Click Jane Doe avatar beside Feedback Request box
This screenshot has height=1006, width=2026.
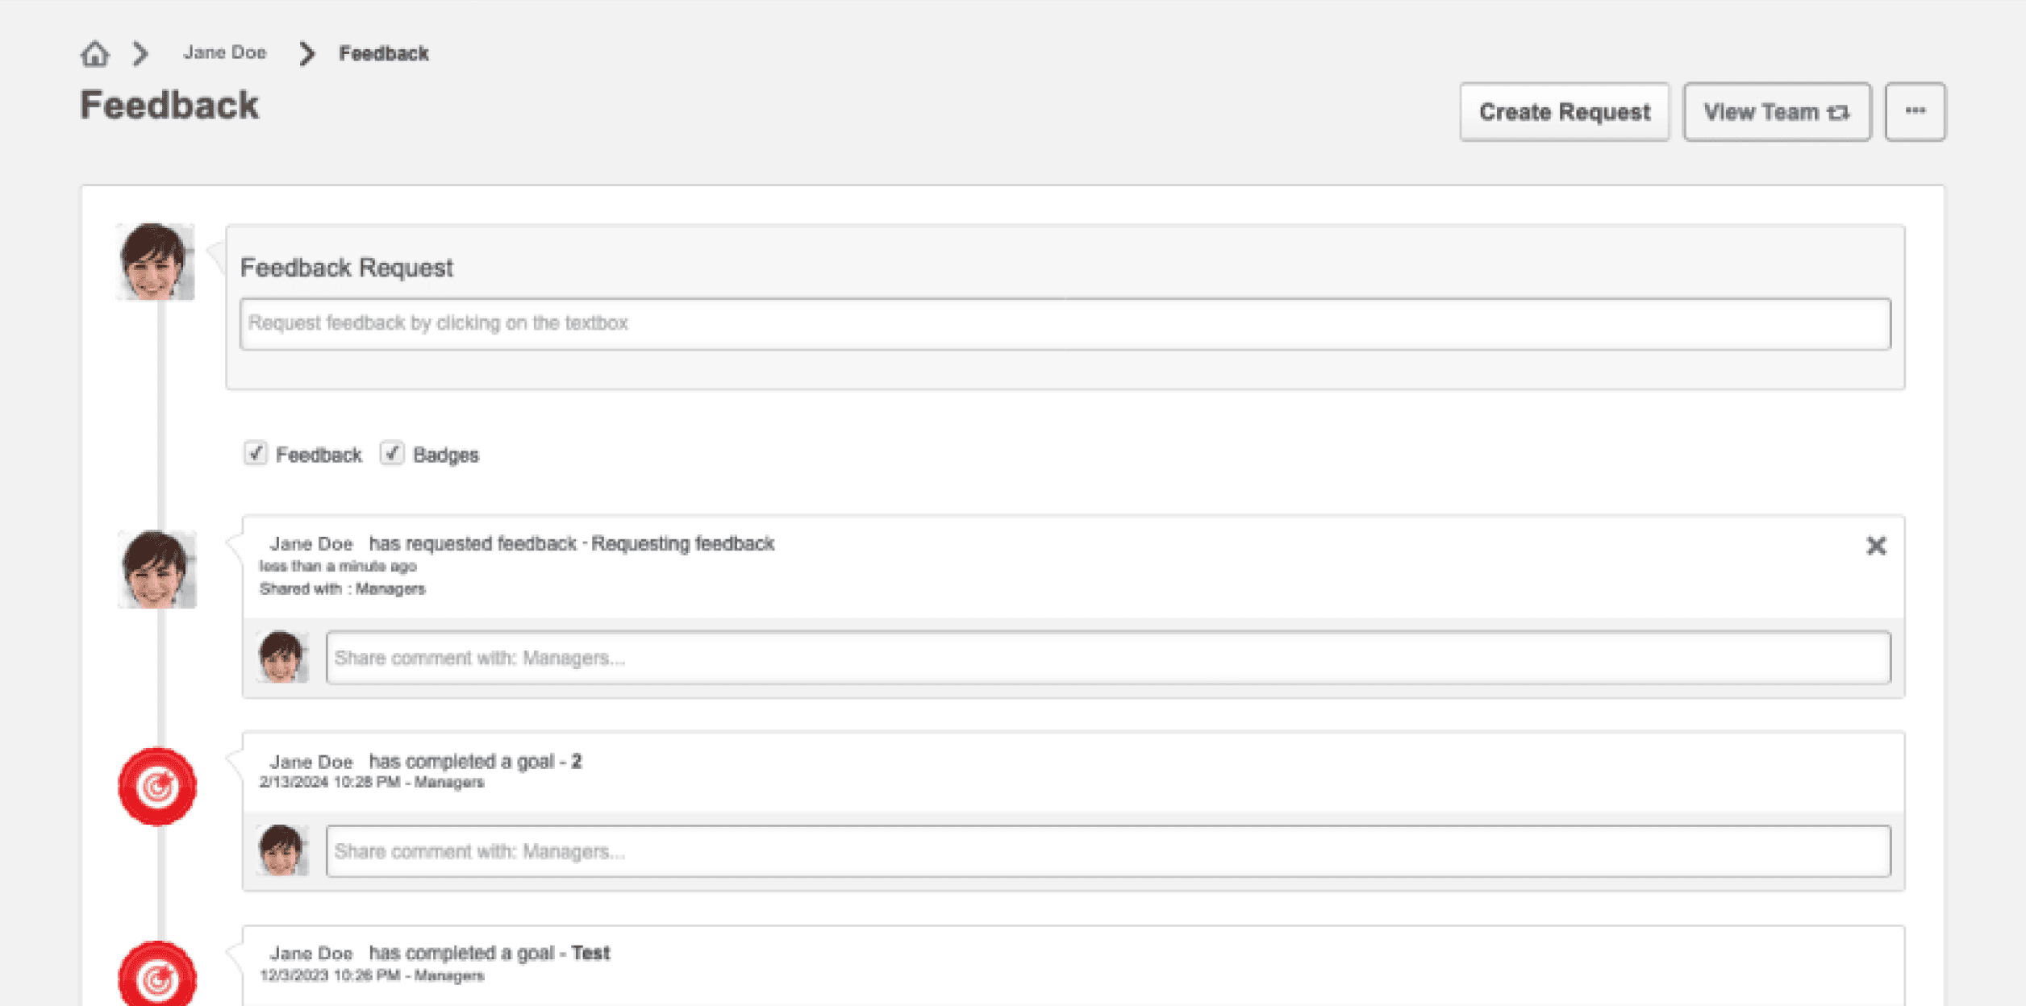click(x=156, y=262)
